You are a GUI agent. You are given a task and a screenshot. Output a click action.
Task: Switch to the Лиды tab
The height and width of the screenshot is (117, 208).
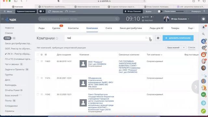41,28
